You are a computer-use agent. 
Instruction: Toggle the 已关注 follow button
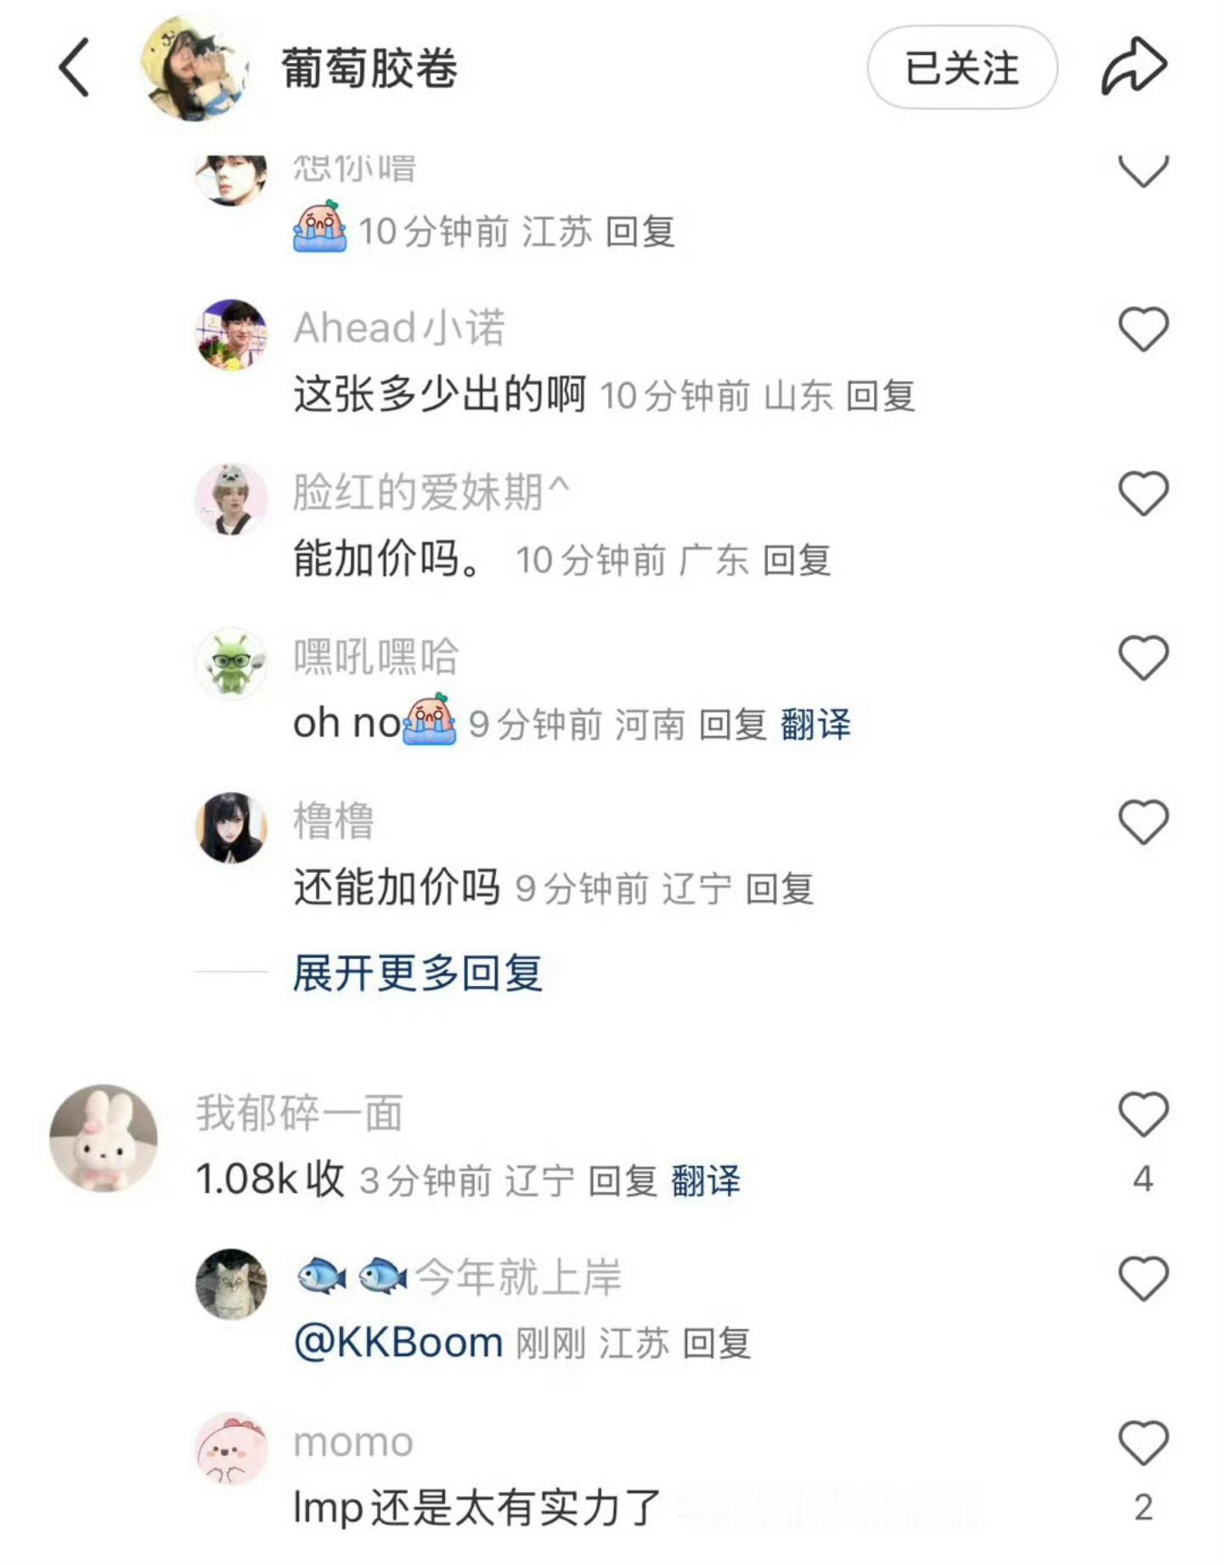point(961,67)
